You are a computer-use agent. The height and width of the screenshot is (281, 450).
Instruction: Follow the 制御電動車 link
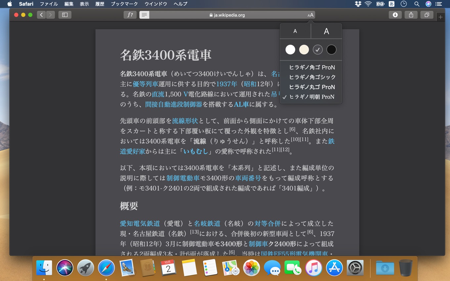(183, 178)
